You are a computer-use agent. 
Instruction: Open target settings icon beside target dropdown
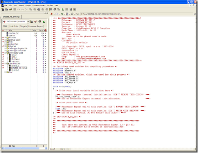tap(32, 22)
